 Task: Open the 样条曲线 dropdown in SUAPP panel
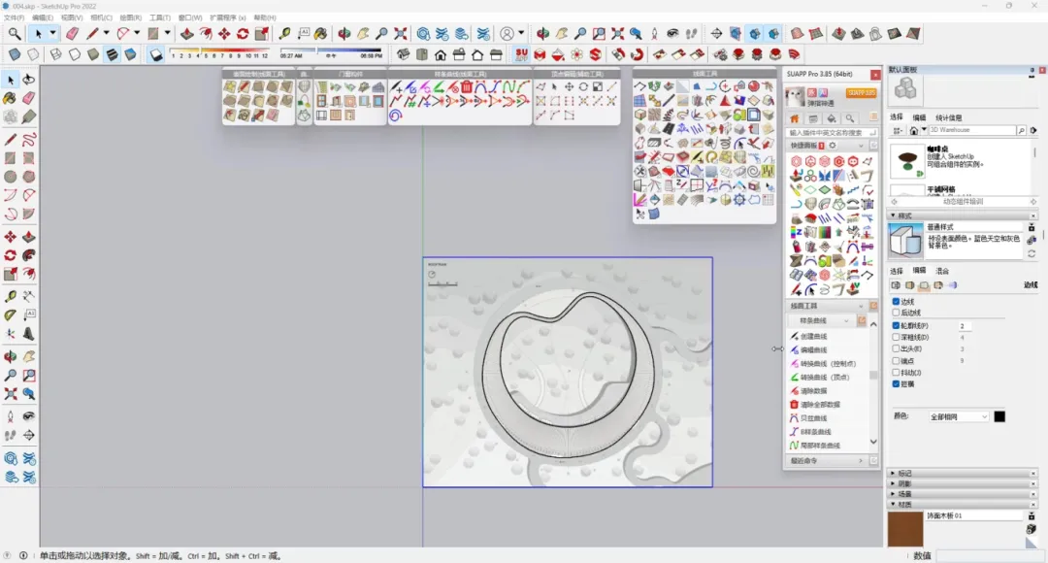[x=823, y=320]
